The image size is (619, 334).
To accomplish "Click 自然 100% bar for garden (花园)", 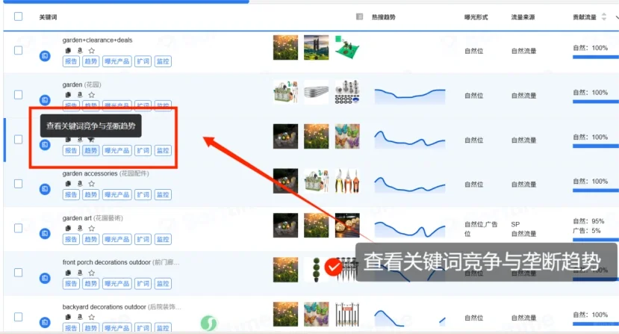I will point(596,102).
